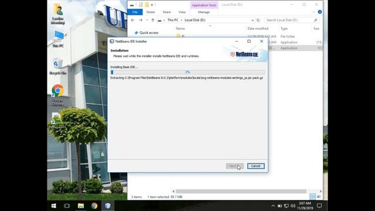Select This PC desktop icon
Viewport: 375px width, 211px height.
coord(58,39)
